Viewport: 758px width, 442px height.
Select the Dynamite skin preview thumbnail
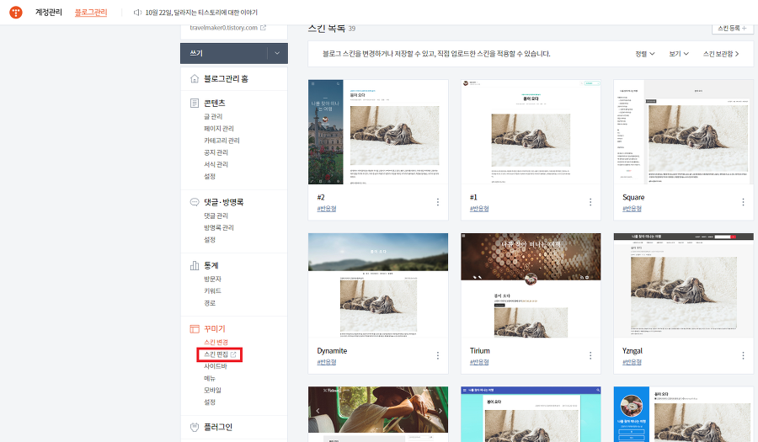[378, 285]
